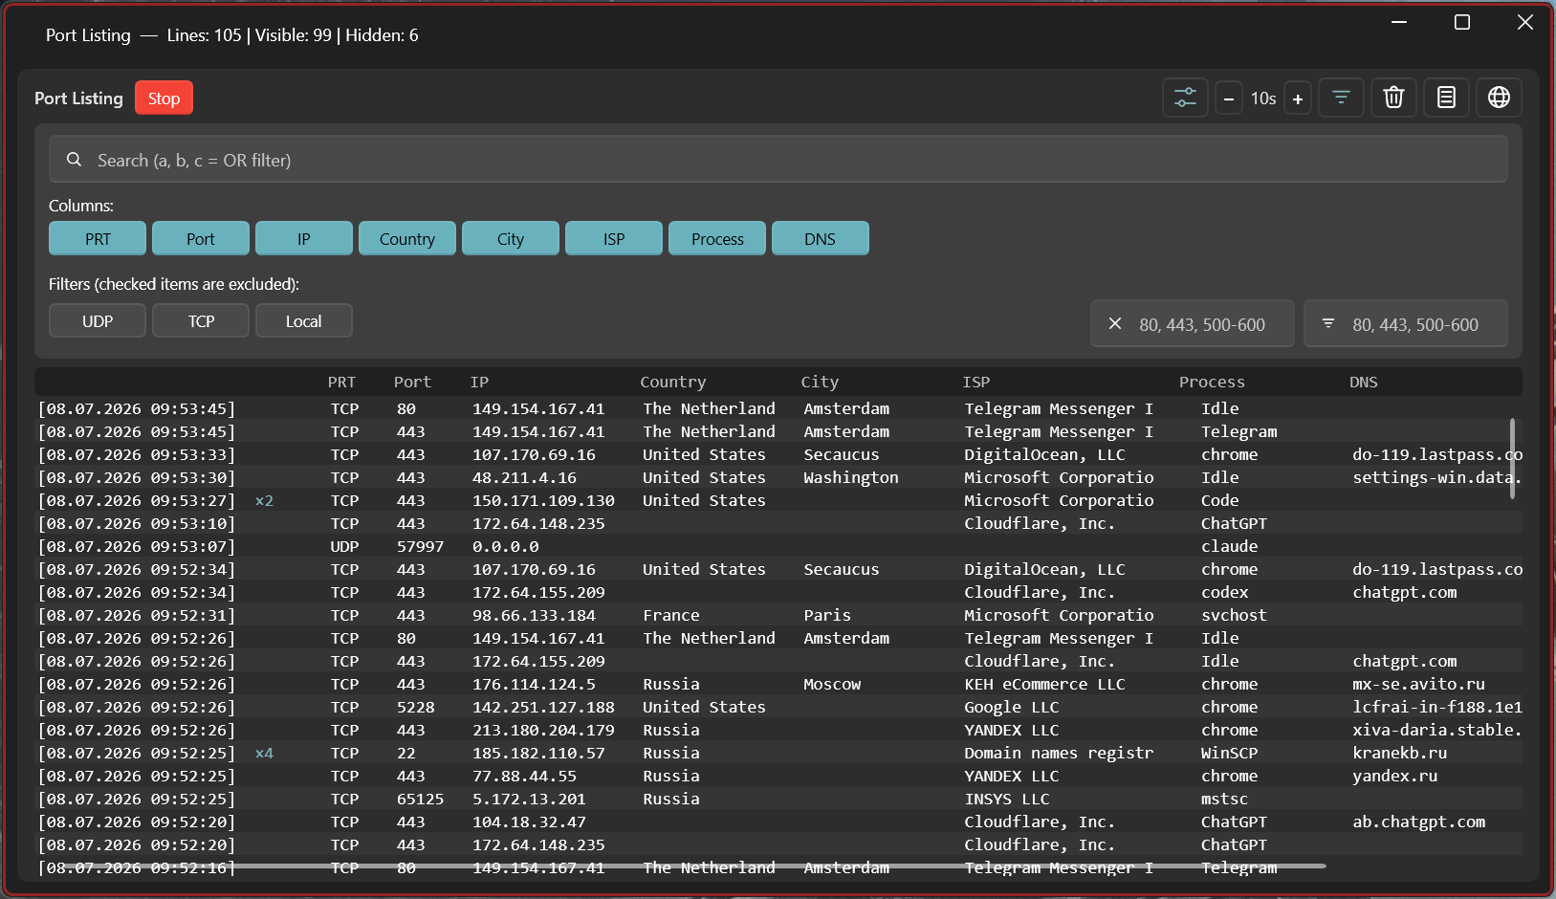The image size is (1556, 899).
Task: Click the filter lines icon in toolbar
Action: pyautogui.click(x=1341, y=98)
